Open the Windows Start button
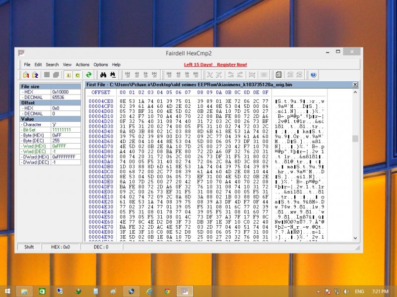This screenshot has width=397, height=297. [7, 291]
